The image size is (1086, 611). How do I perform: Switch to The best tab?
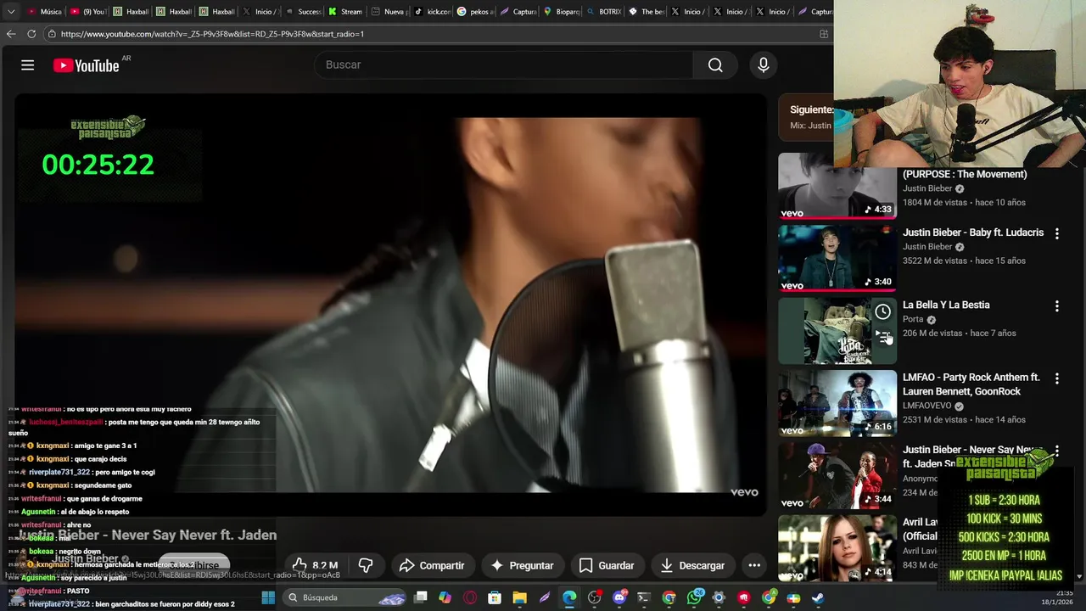[647, 11]
